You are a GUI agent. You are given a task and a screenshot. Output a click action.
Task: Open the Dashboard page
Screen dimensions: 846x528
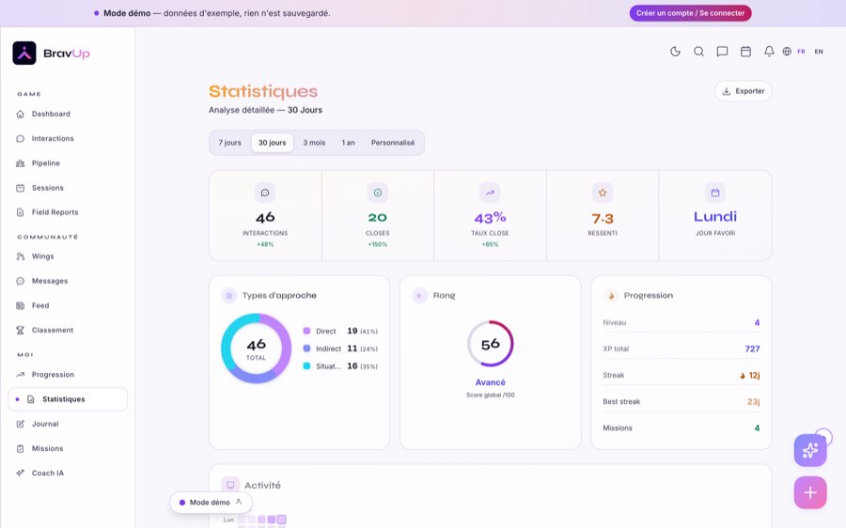(x=68, y=114)
